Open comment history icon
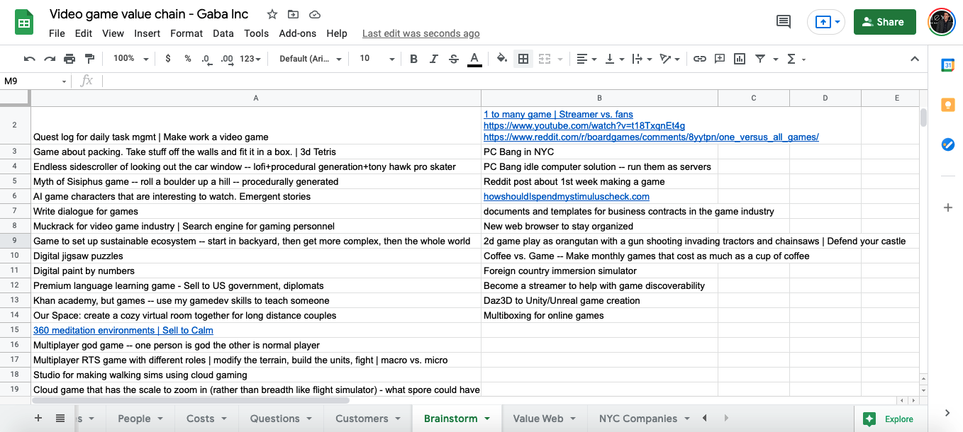Screen dimensions: 963x432 [x=784, y=22]
